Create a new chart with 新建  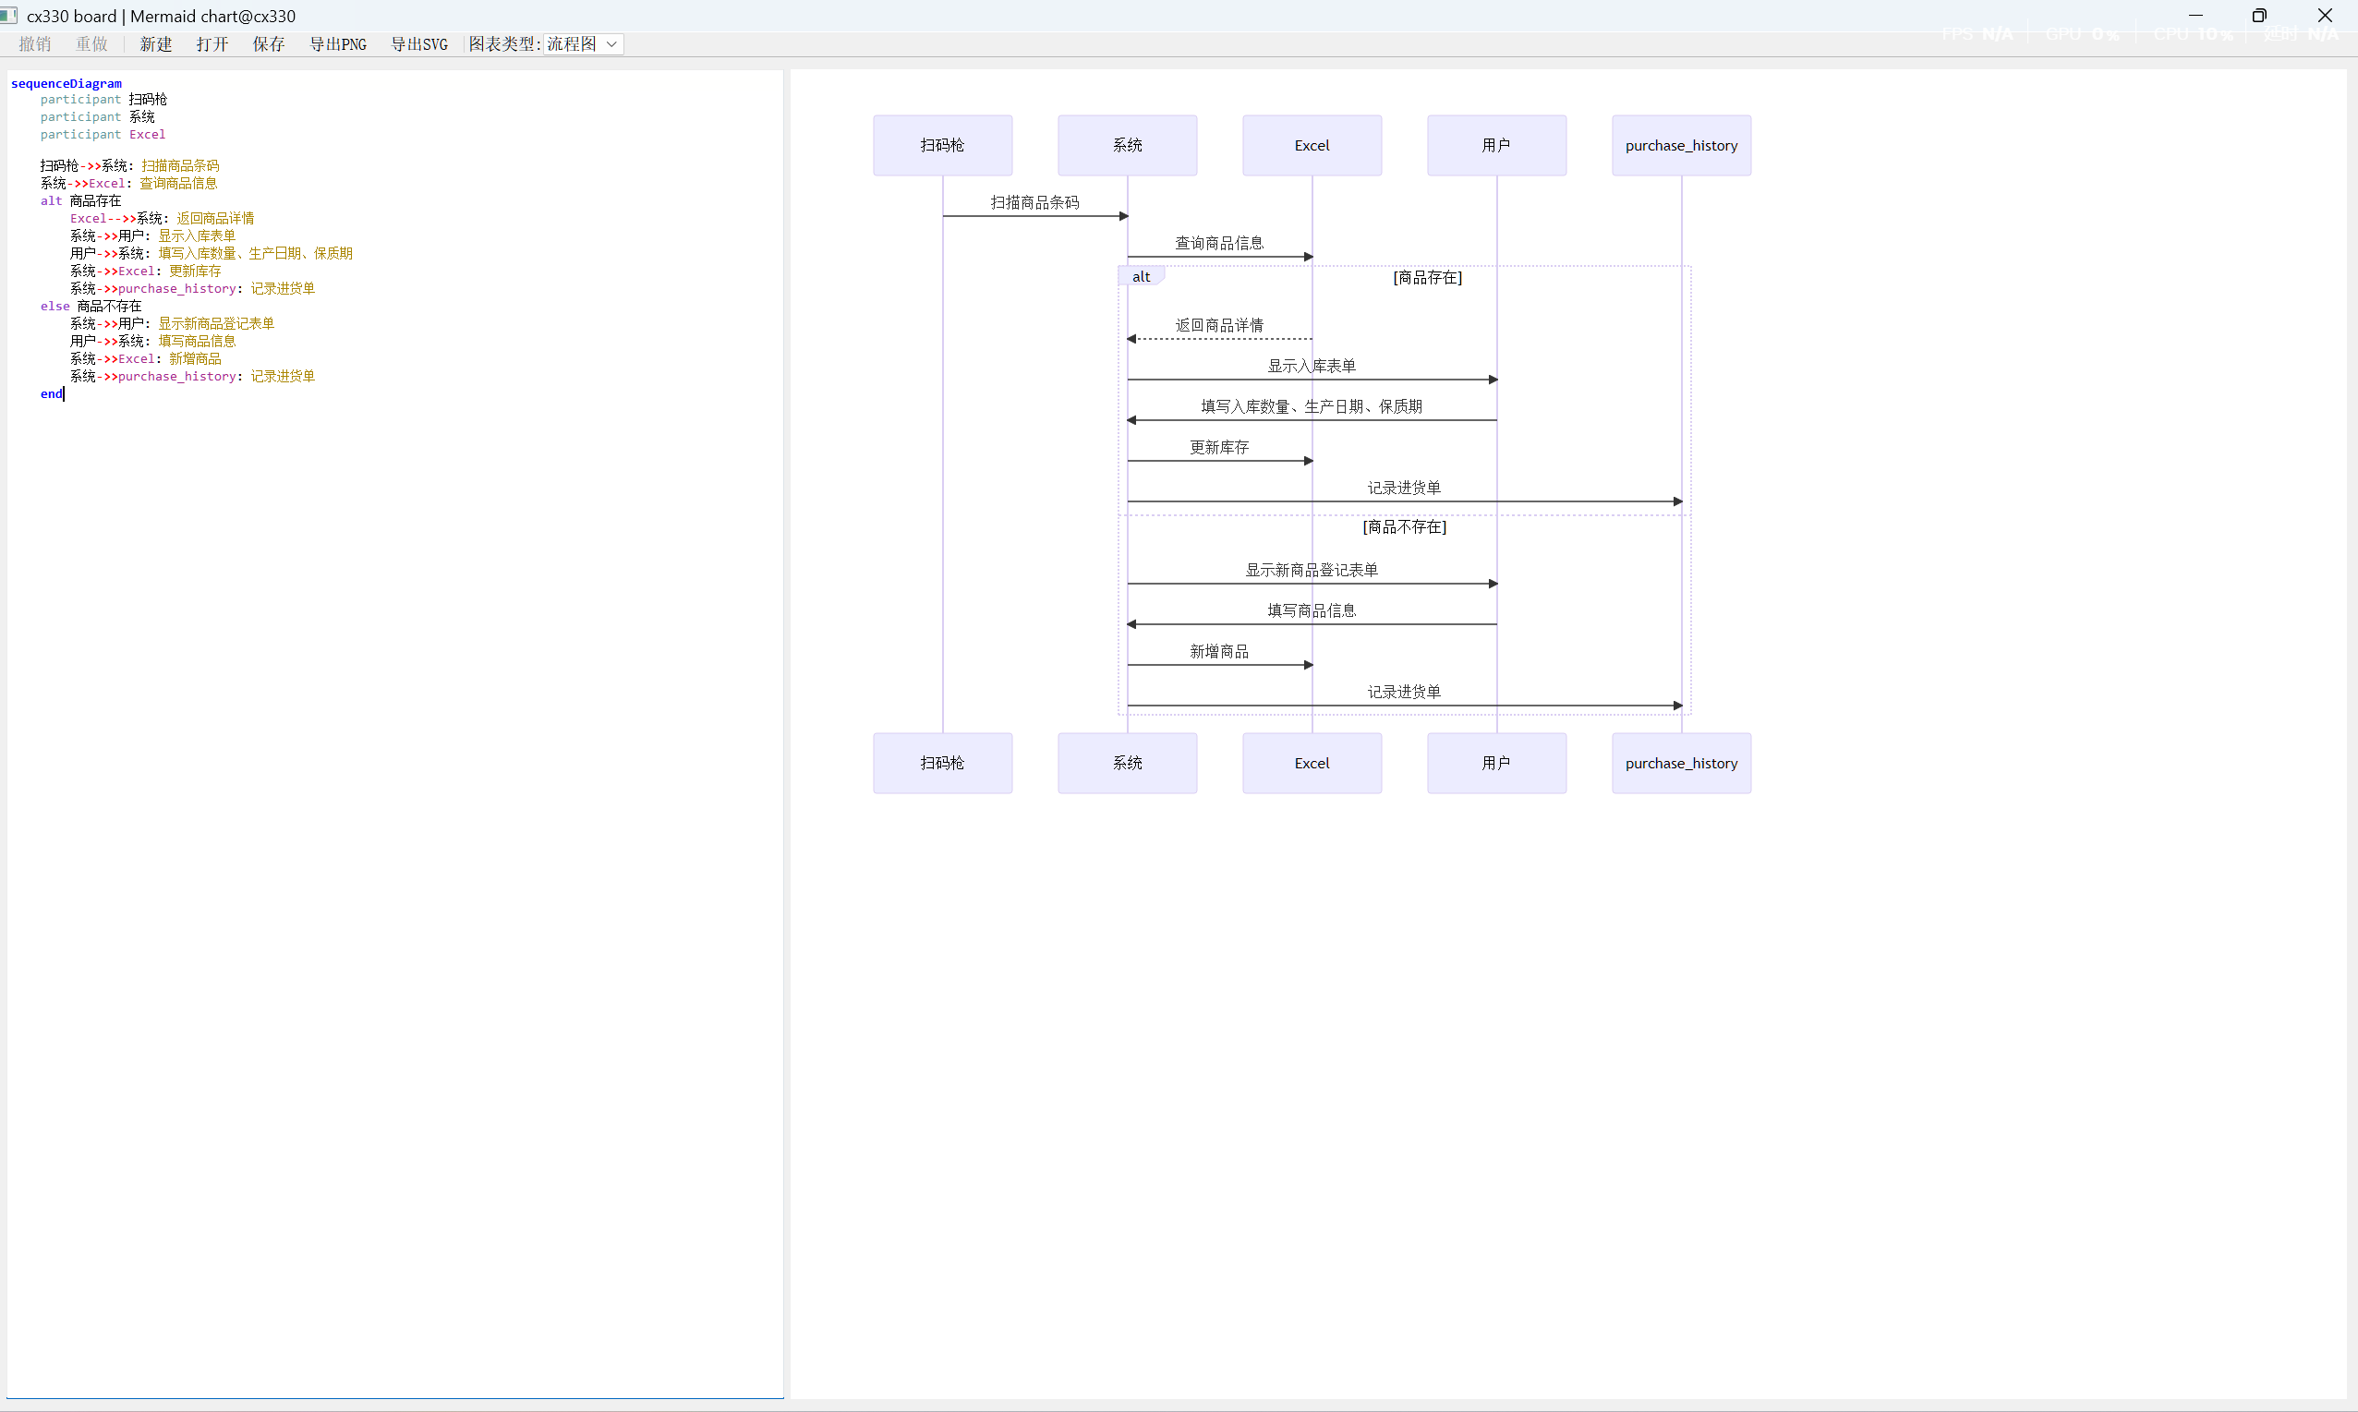[x=155, y=43]
